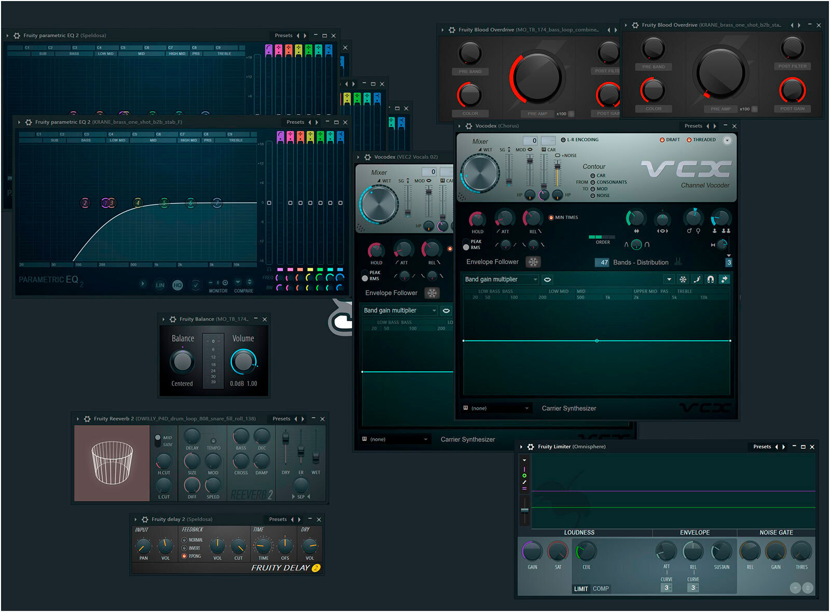Screen dimensions: 830x612
Task: Select the LIMIT tab in Fruity Limiter
Action: point(580,589)
